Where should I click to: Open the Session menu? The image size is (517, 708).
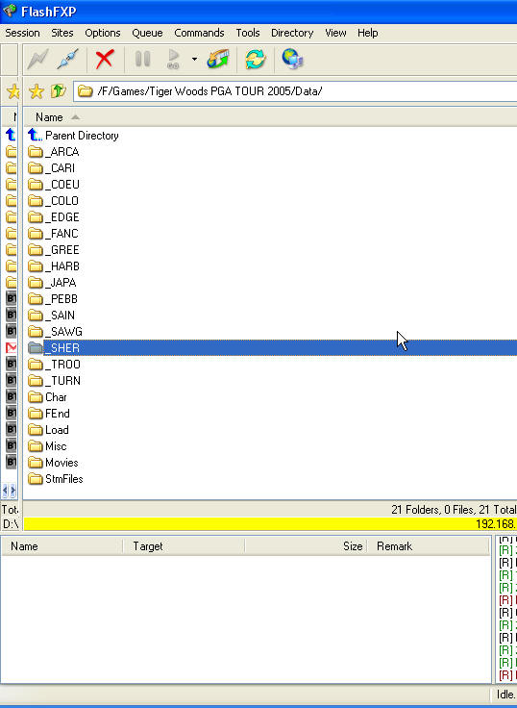(x=22, y=33)
